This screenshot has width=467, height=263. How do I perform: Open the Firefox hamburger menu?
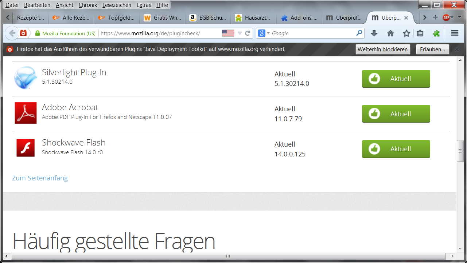click(x=455, y=33)
